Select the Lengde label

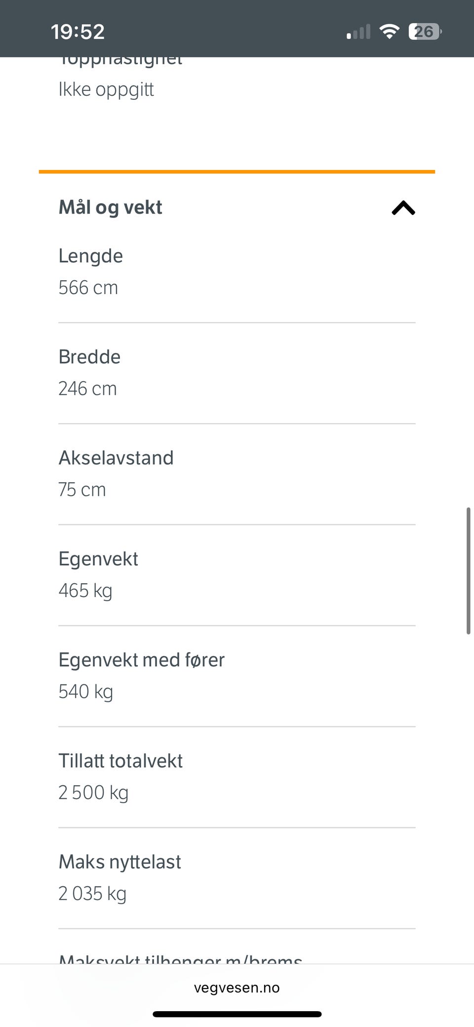point(90,256)
